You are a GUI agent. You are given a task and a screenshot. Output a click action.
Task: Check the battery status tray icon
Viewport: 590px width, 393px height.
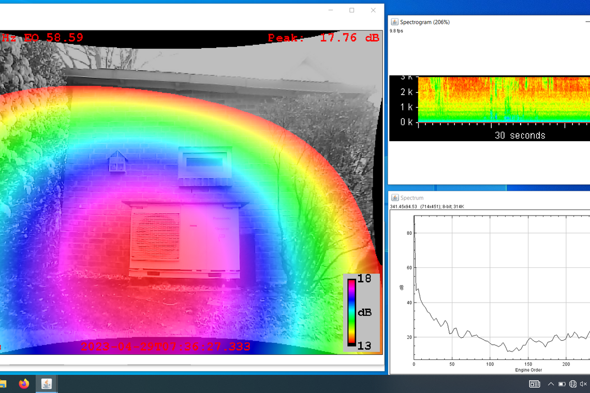click(562, 384)
